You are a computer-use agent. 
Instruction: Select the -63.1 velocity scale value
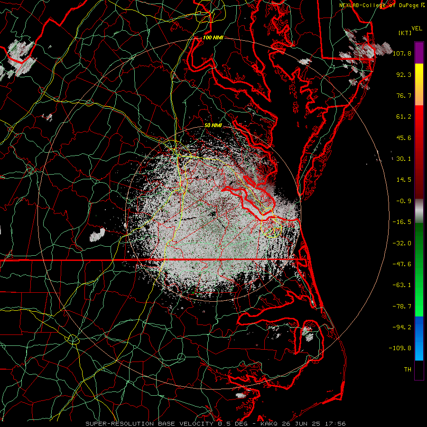[x=402, y=285]
